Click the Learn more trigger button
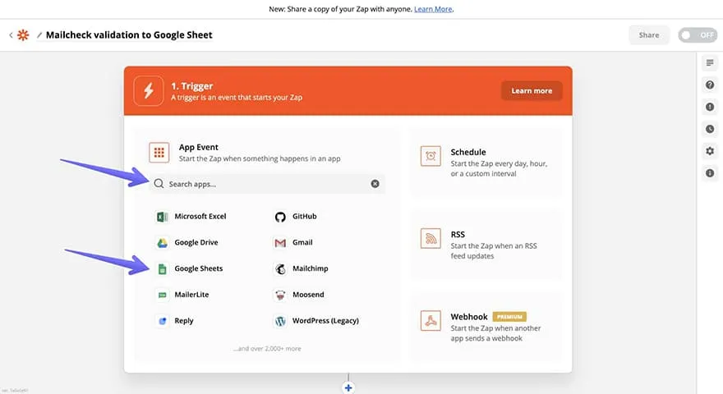The height and width of the screenshot is (394, 723). (532, 90)
